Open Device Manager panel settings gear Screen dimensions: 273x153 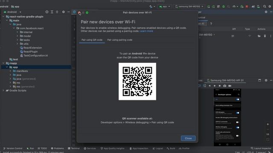(266, 12)
